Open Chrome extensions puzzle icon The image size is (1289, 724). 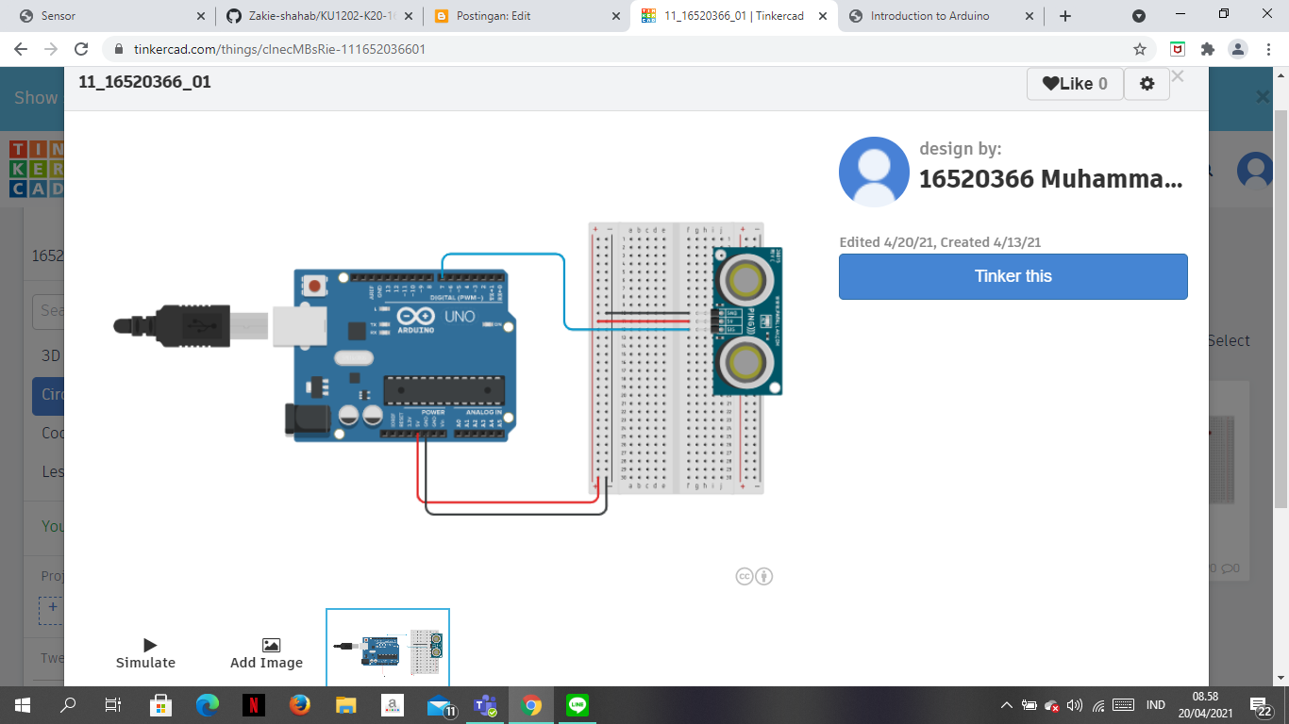point(1207,49)
